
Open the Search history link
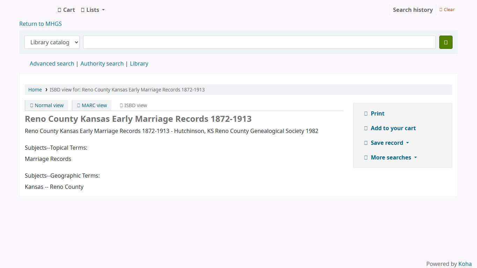click(x=412, y=10)
